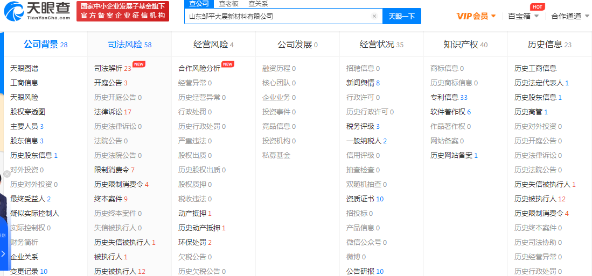Open the 合作通道 dropdown menu
The image size is (592, 276).
(x=570, y=16)
